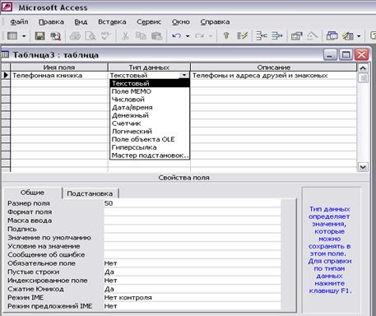Switch to the Подстановка tab
Viewport: 376px width, 316px height.
click(90, 193)
